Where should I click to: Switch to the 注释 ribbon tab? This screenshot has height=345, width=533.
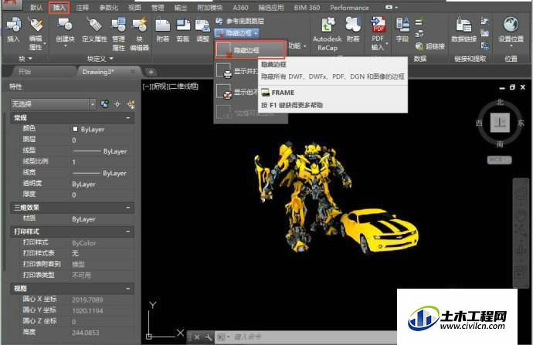82,8
